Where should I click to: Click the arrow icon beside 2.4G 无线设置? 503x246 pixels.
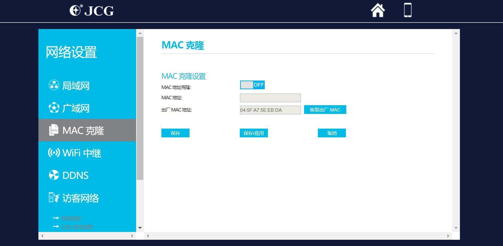56,226
